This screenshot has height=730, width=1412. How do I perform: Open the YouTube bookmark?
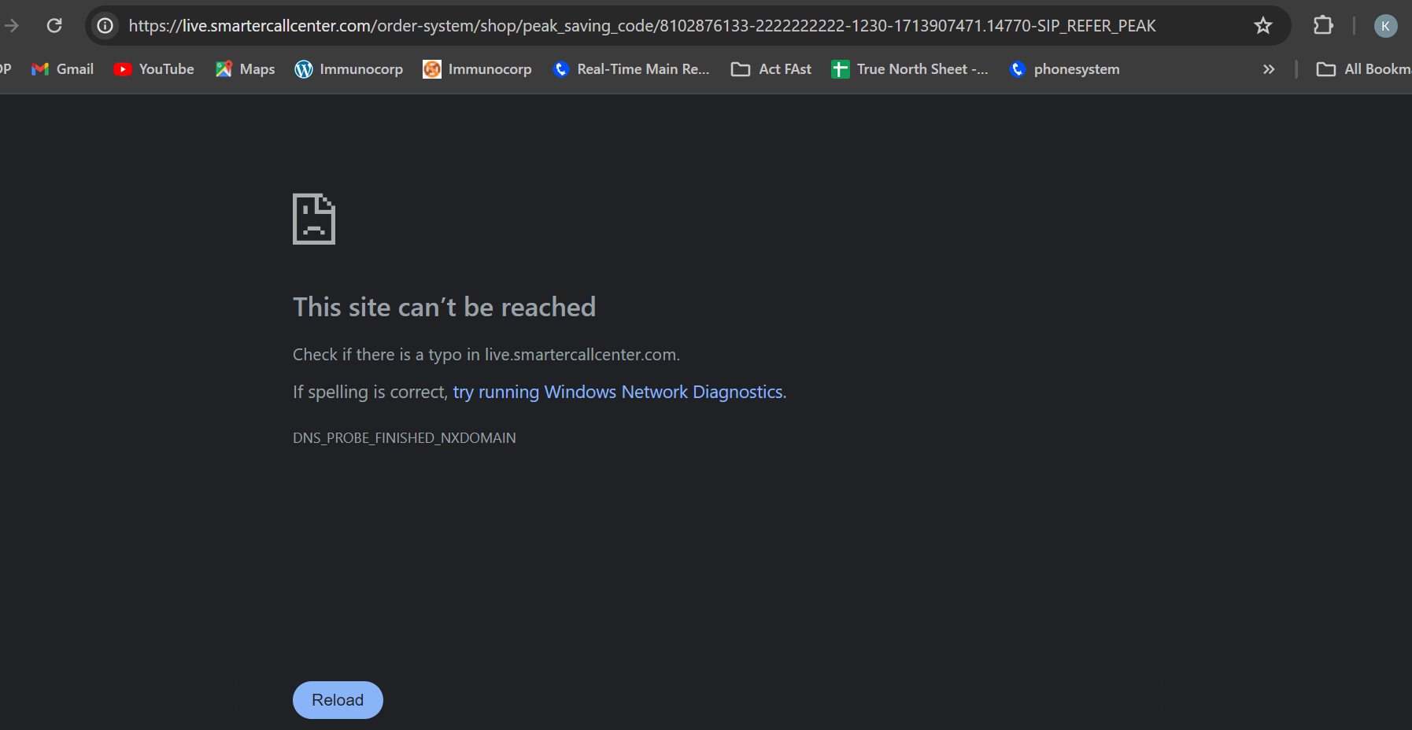coord(154,69)
